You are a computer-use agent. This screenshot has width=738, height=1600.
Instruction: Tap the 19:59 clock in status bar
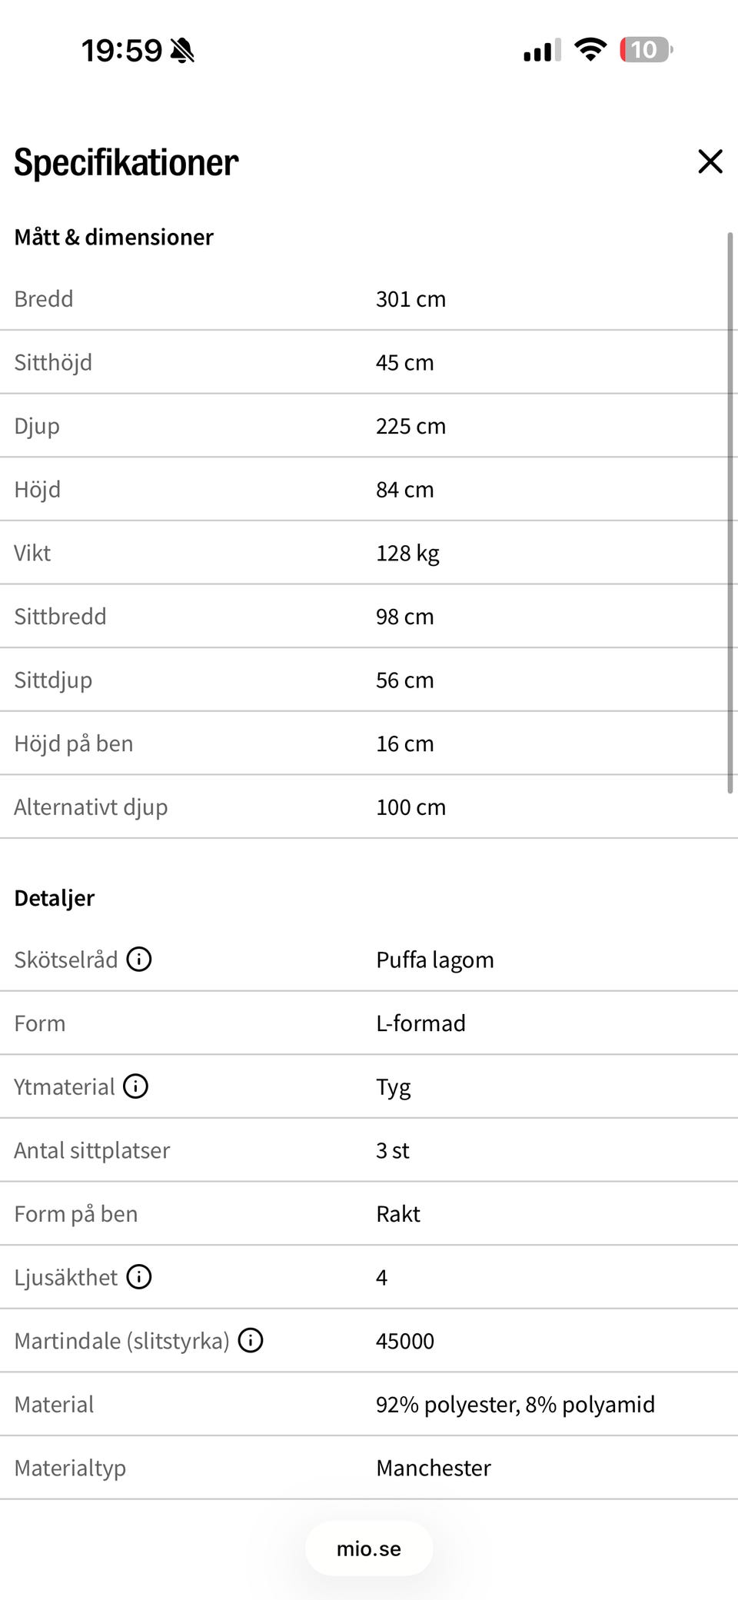122,51
